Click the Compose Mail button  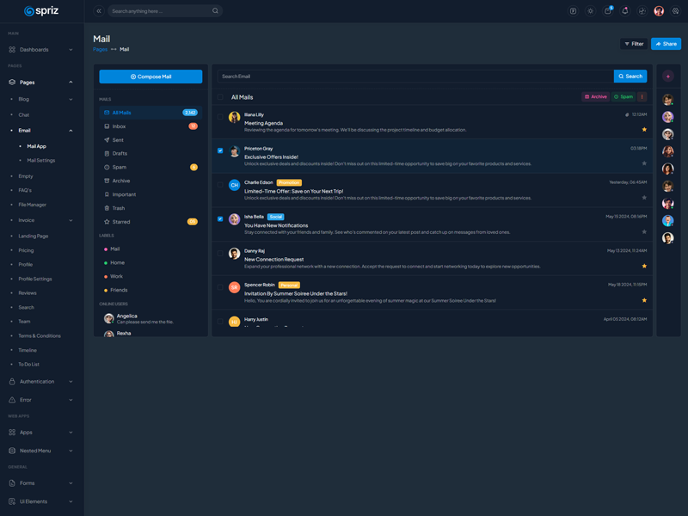[x=150, y=77]
